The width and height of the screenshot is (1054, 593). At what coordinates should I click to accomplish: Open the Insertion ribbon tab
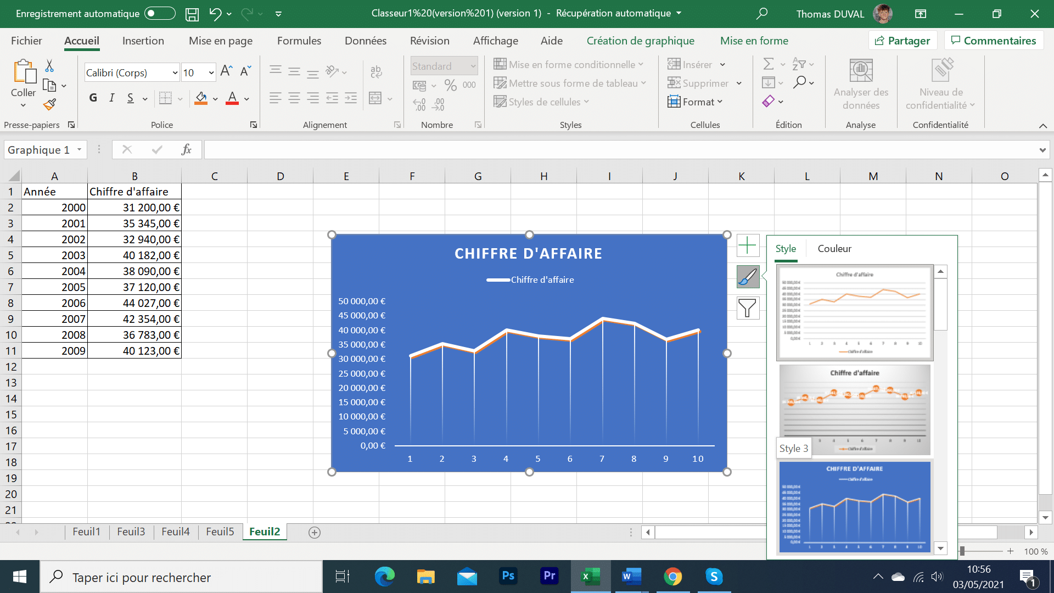(x=143, y=41)
